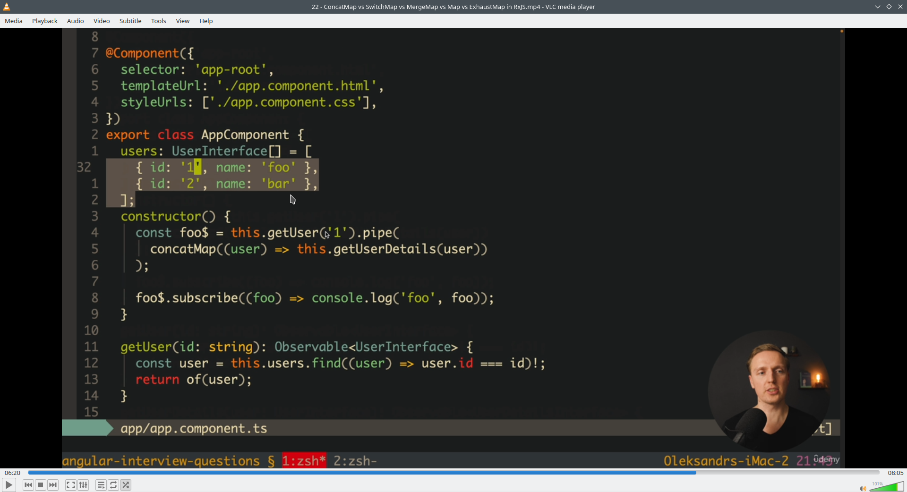The image size is (907, 492).
Task: Open the Help menu
Action: pos(206,21)
